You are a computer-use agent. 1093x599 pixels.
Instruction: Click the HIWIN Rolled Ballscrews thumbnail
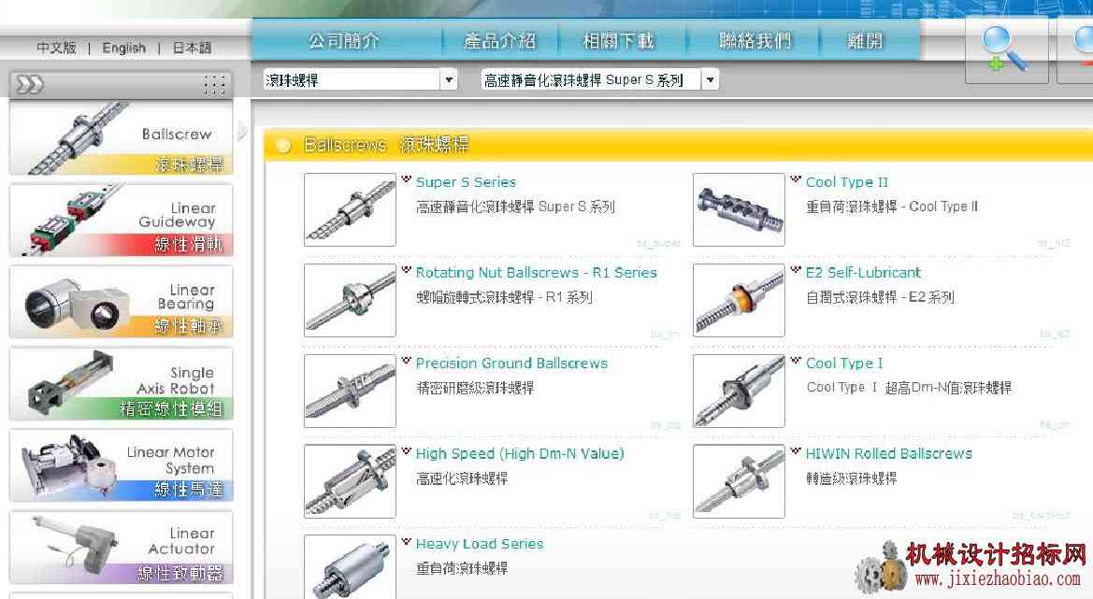[x=739, y=481]
